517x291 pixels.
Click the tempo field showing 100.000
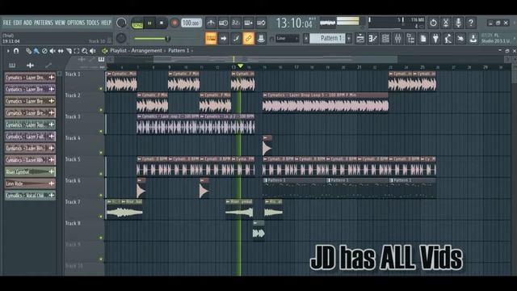[x=191, y=23]
